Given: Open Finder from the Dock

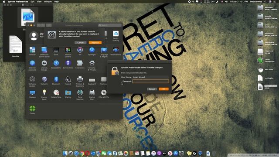Looking at the screenshot, I should (x=65, y=153).
